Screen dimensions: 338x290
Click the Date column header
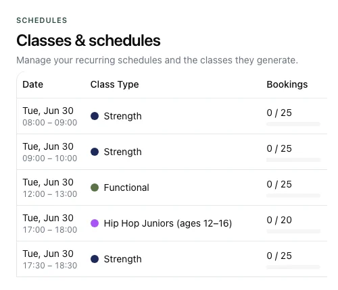point(33,84)
